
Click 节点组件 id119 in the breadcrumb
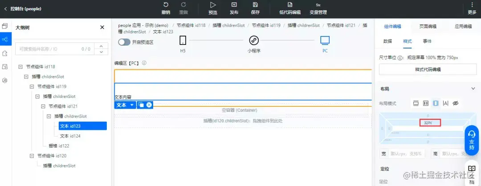coord(266,25)
